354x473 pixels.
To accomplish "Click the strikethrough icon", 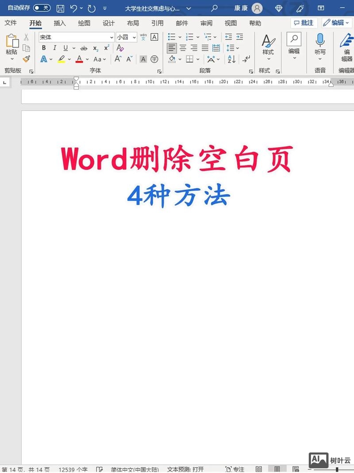I will (x=84, y=47).
